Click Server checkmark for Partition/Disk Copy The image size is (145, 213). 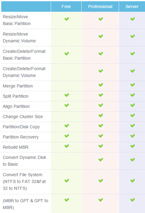click(133, 126)
